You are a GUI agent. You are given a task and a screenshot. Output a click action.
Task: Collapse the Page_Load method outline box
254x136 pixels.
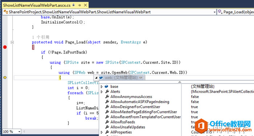(x=12, y=42)
